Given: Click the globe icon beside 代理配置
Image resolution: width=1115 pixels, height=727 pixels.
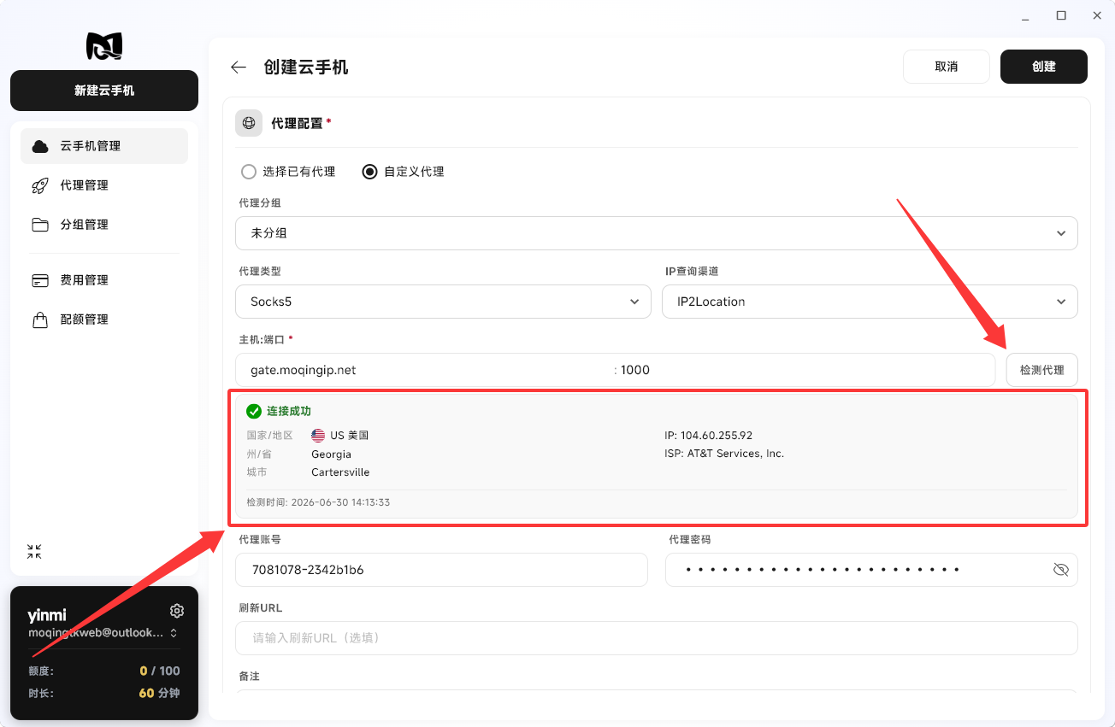Looking at the screenshot, I should coord(249,123).
